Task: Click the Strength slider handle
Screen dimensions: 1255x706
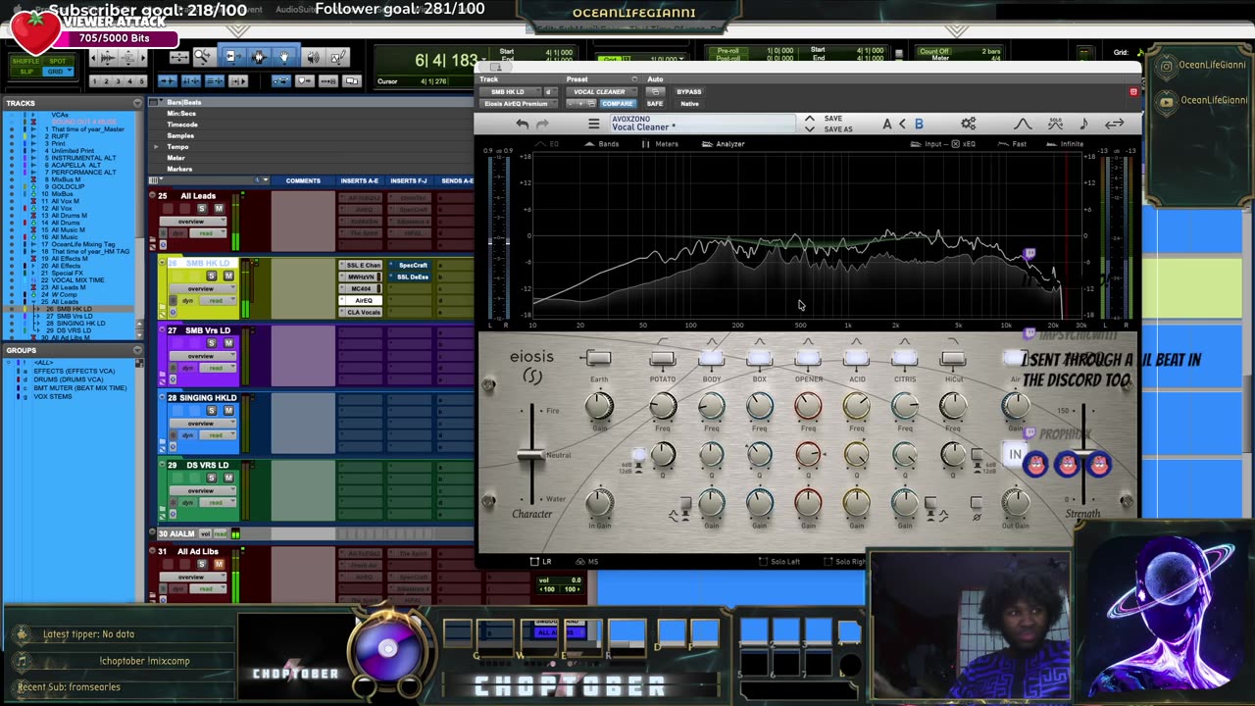Action: pyautogui.click(x=1082, y=453)
